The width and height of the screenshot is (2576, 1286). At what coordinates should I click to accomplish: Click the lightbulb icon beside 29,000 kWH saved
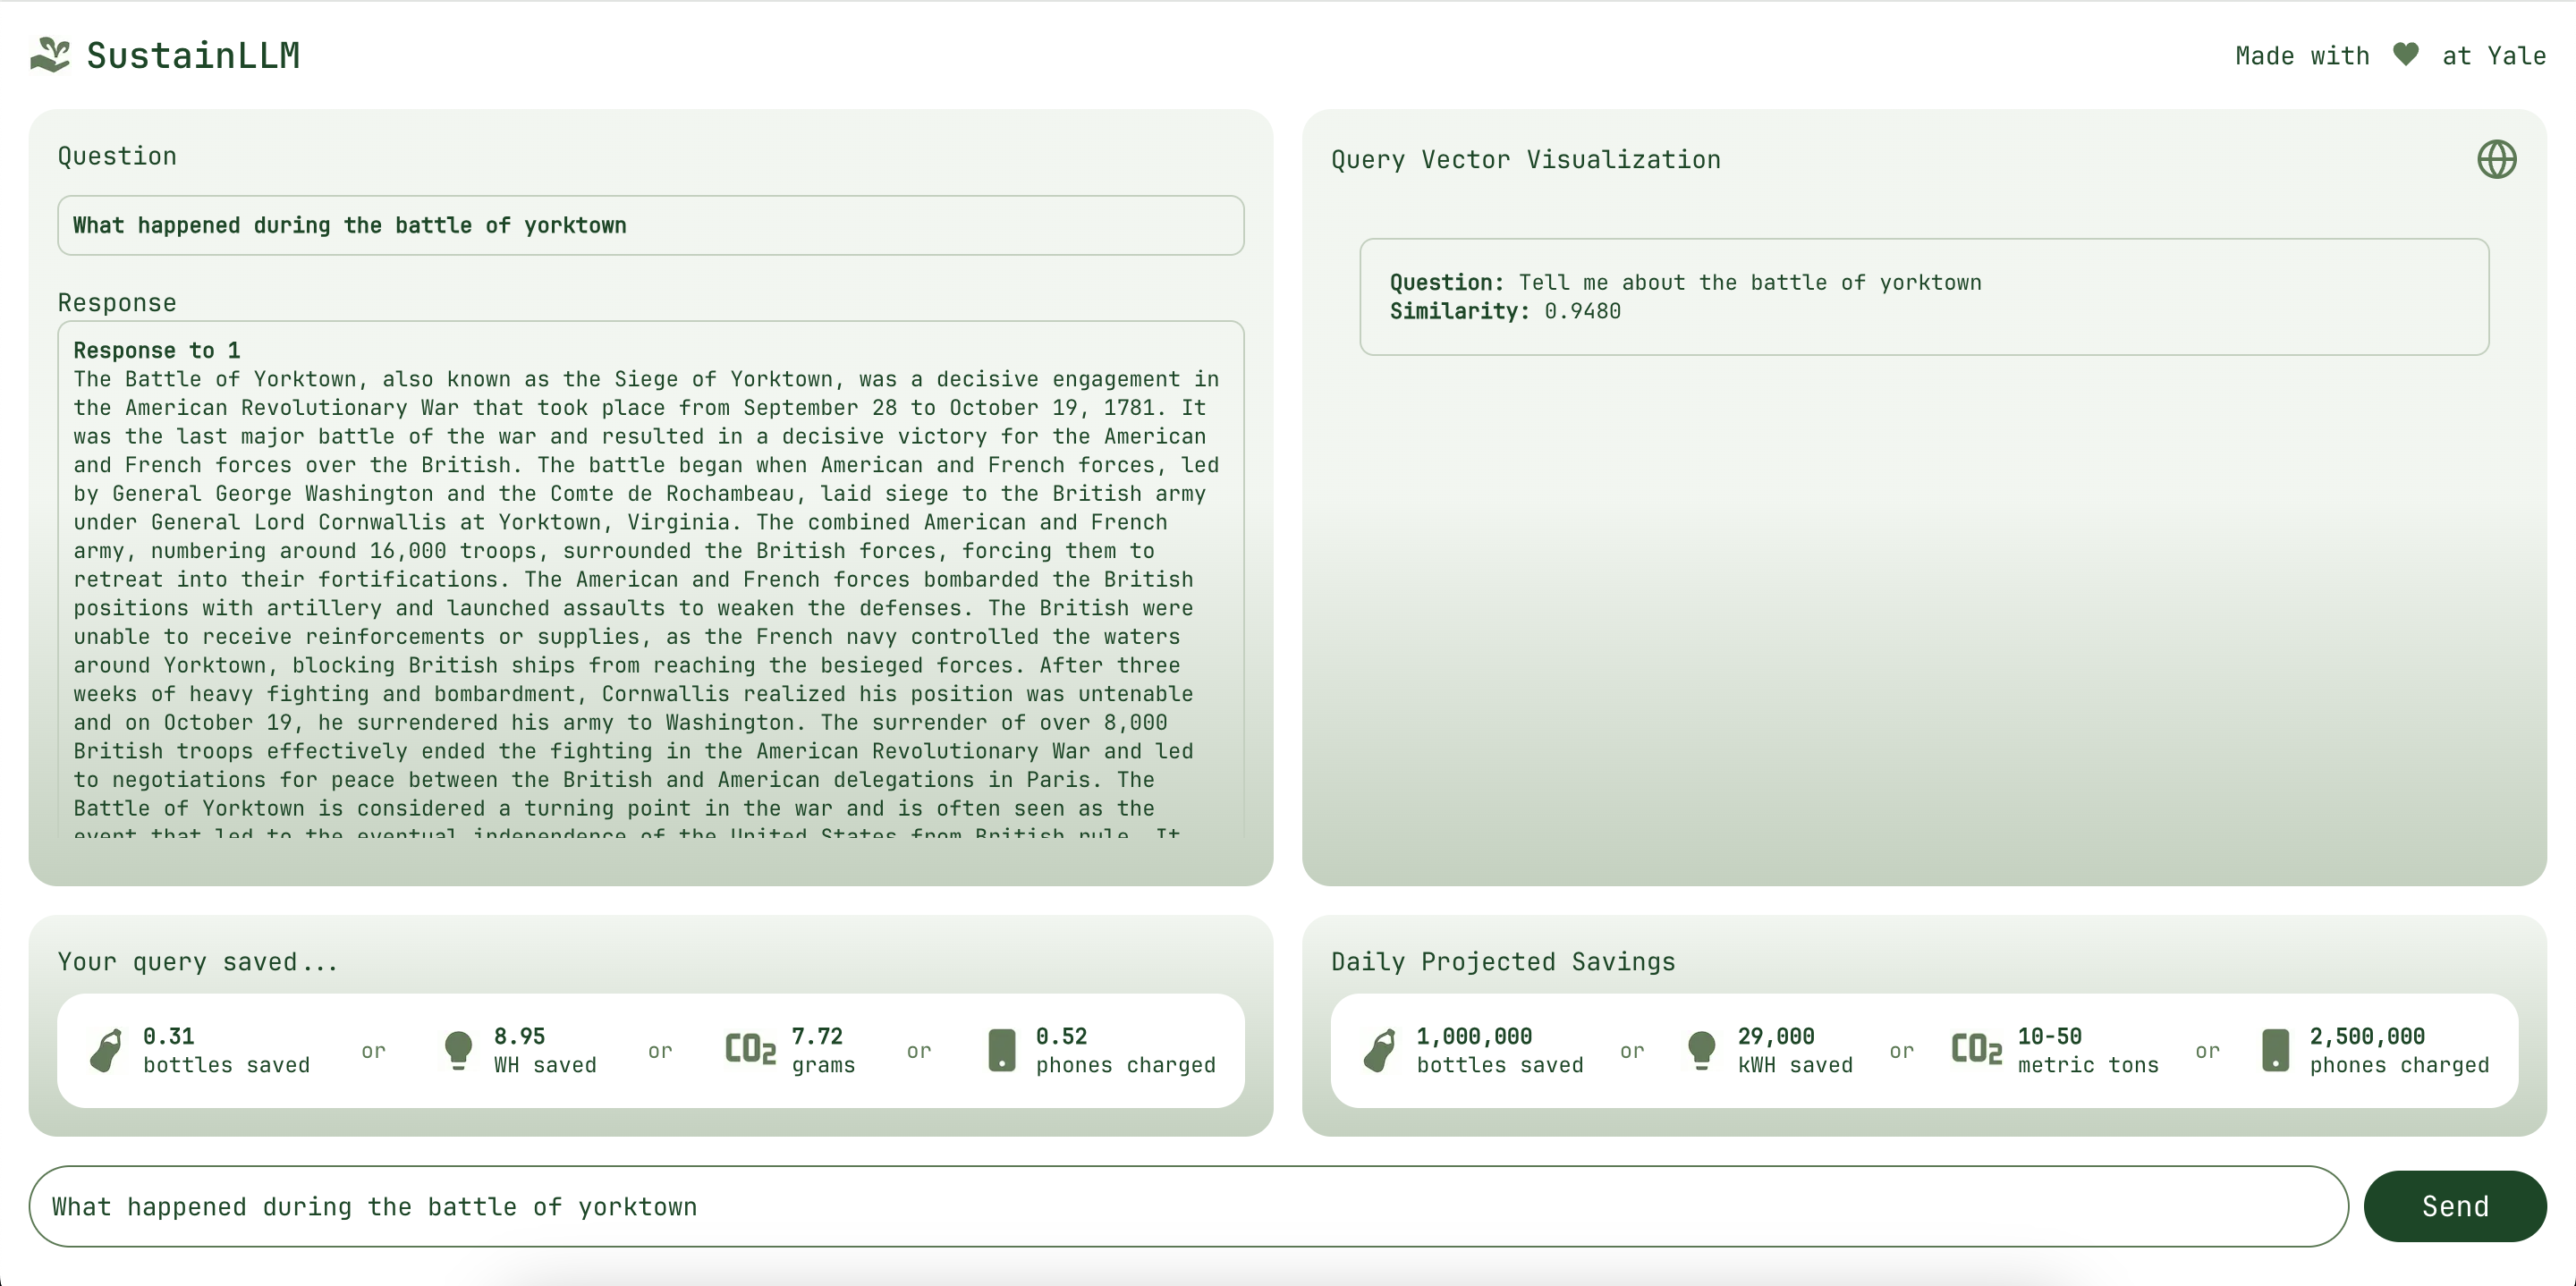click(1701, 1050)
